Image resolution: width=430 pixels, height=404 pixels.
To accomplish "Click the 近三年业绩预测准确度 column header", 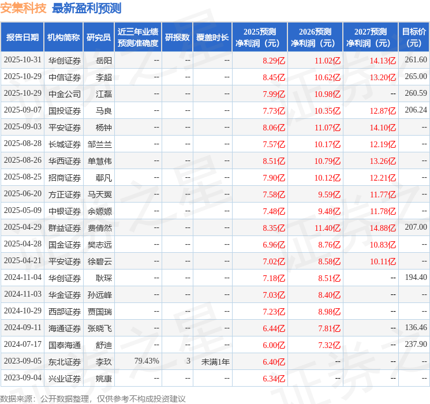I will tap(138, 37).
